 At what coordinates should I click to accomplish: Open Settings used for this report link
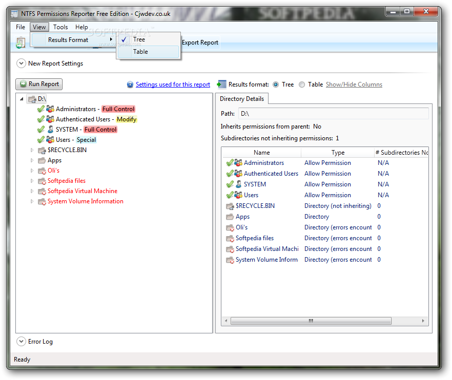point(173,85)
